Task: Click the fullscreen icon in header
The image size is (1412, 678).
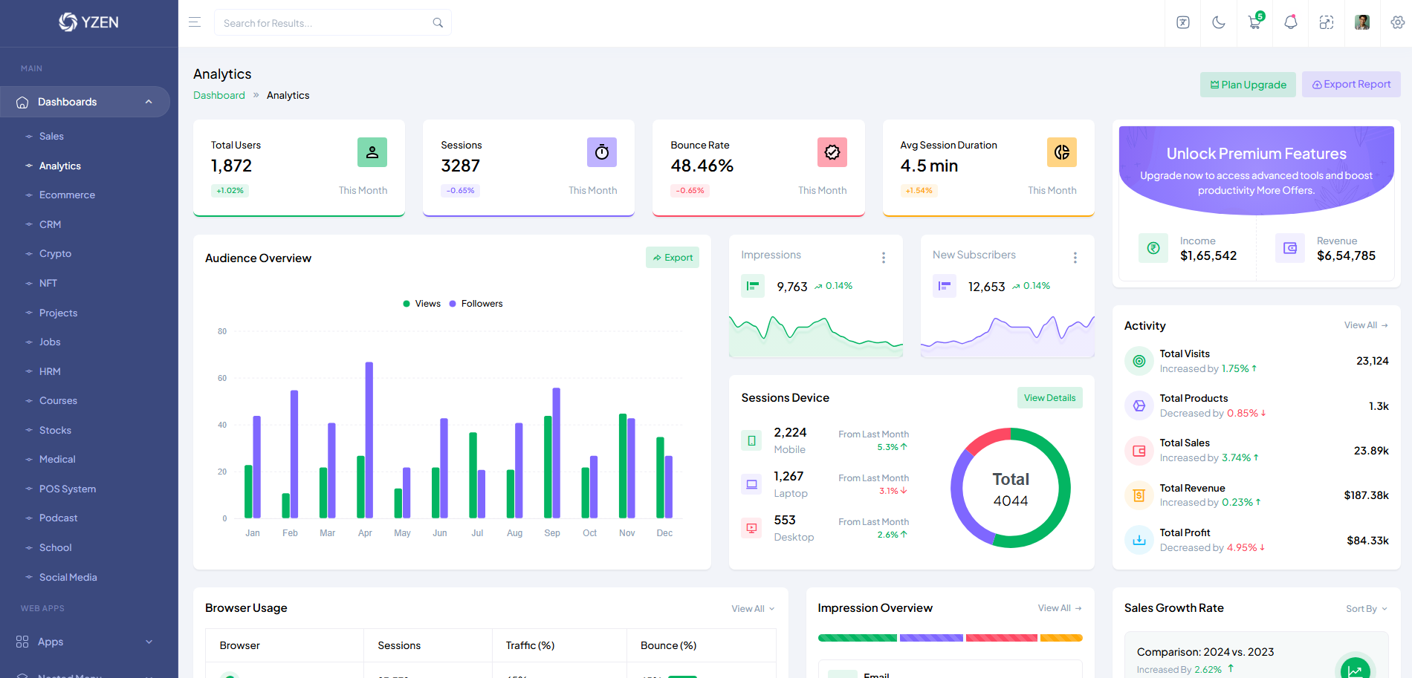Action: (1327, 22)
